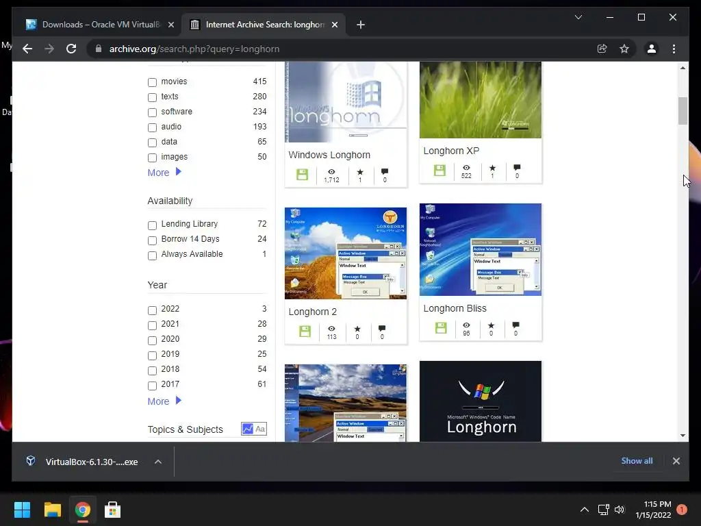Close the Internet Archive Search tab
Viewport: 701px width, 526px height.
[x=334, y=25]
